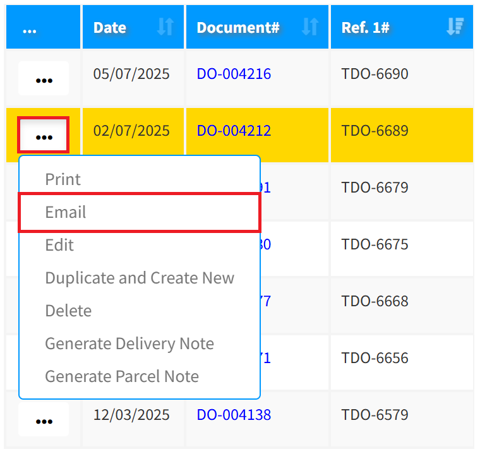The height and width of the screenshot is (454, 480).
Task: Follow the DO-004138 document link
Action: pyautogui.click(x=234, y=415)
